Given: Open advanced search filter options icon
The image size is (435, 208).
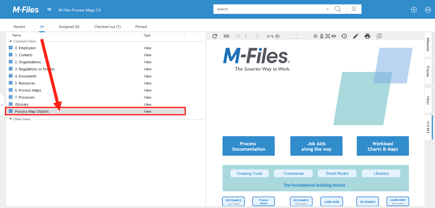Looking at the screenshot, I should pos(354,9).
